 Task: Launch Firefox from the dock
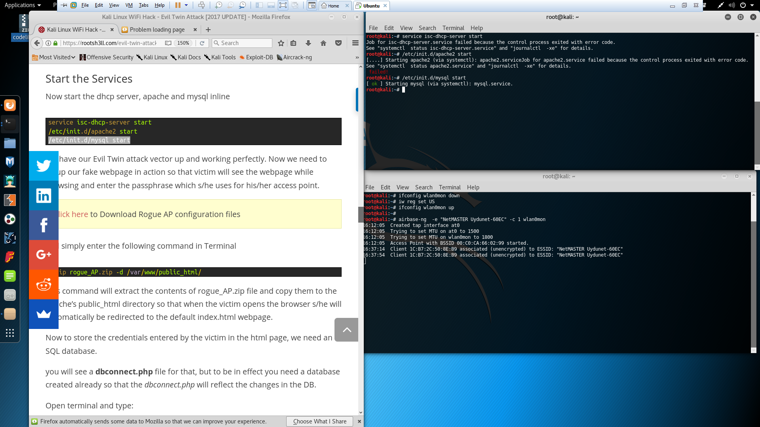(x=10, y=105)
